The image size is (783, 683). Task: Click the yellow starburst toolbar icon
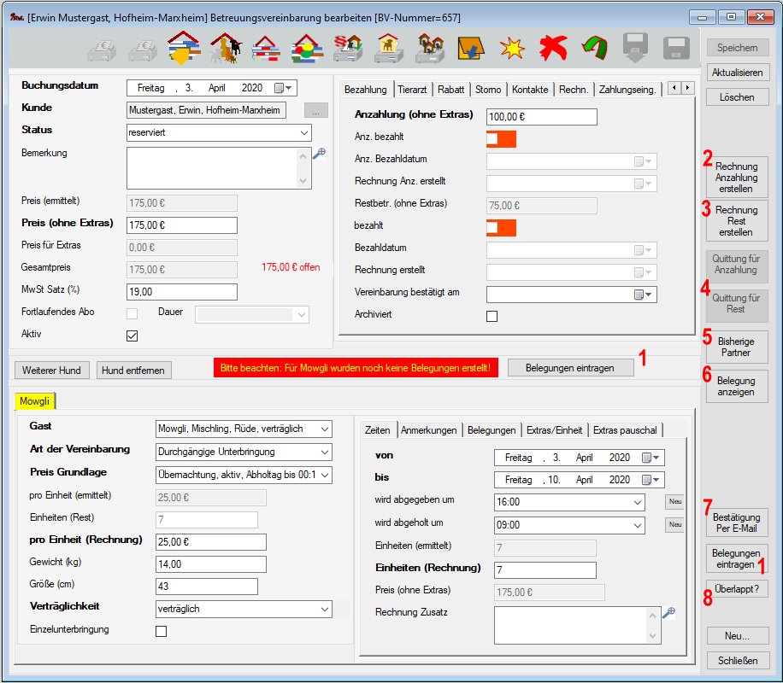512,49
